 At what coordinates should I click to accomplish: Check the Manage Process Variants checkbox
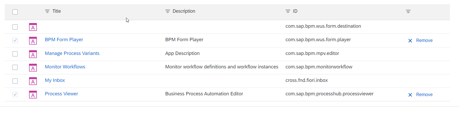click(x=15, y=54)
